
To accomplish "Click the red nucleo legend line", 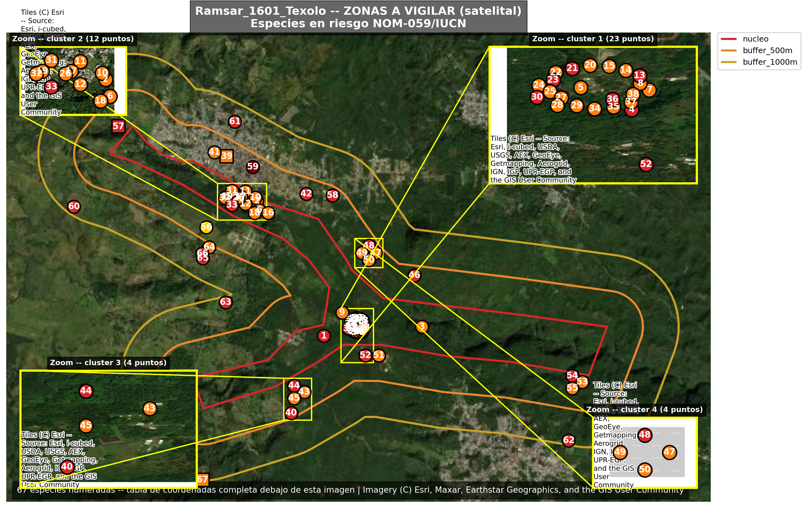I will (728, 39).
